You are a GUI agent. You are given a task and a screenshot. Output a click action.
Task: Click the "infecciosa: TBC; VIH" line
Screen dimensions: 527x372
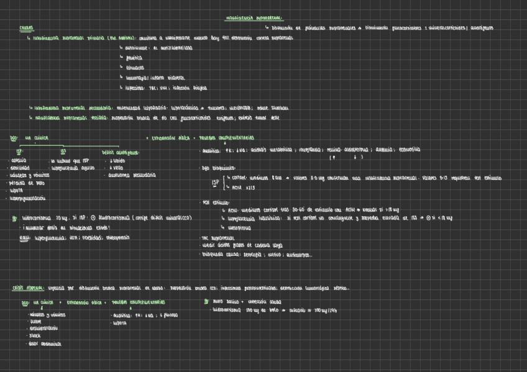(x=166, y=88)
